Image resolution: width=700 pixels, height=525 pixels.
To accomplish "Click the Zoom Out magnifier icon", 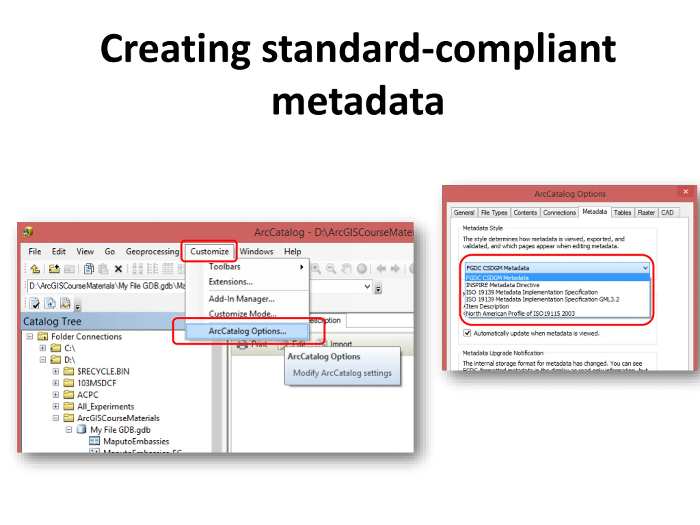I will 331,269.
